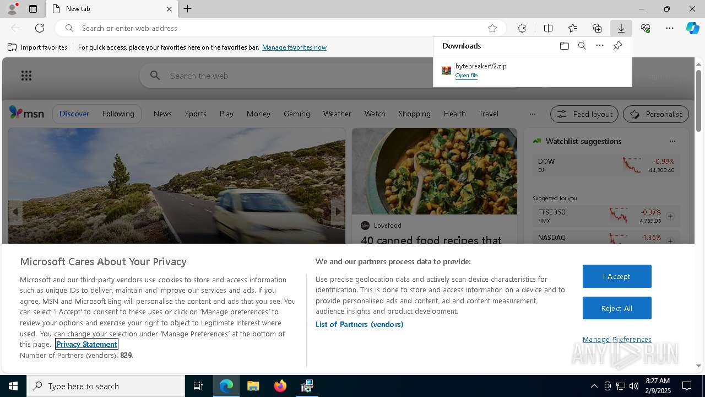Switch to Following tab
This screenshot has height=397, width=705.
(118, 114)
